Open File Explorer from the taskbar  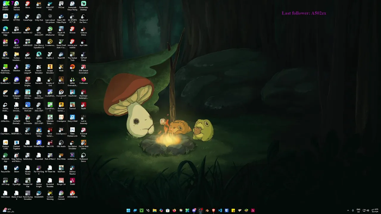pyautogui.click(x=154, y=210)
